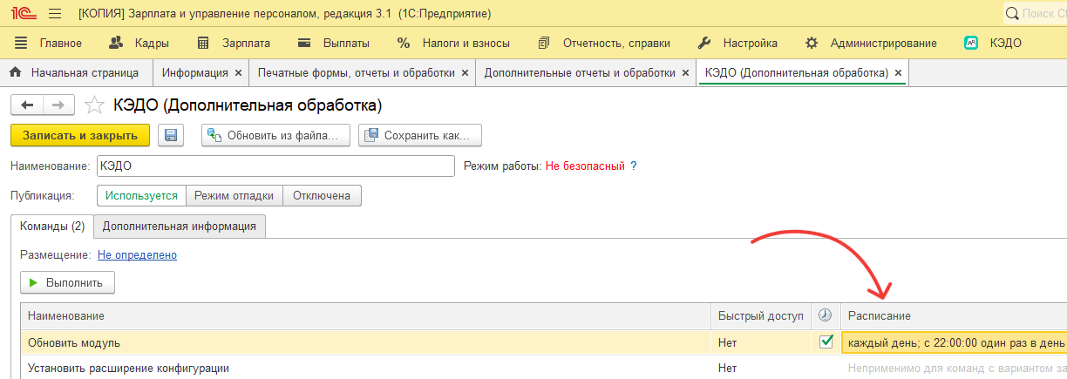Click Нет in Установить расширение row

[728, 369]
